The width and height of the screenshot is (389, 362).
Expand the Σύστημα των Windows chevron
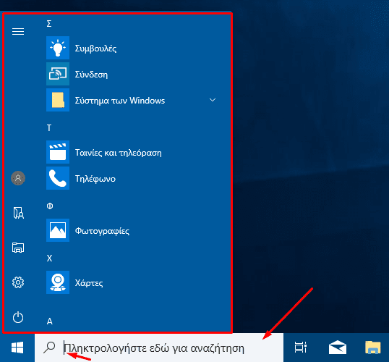(213, 100)
